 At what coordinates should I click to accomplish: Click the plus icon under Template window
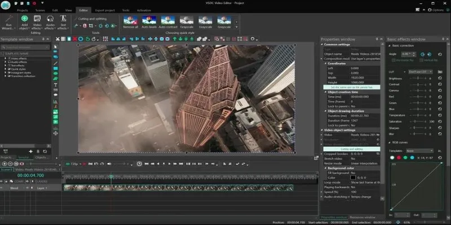[x=31, y=151]
